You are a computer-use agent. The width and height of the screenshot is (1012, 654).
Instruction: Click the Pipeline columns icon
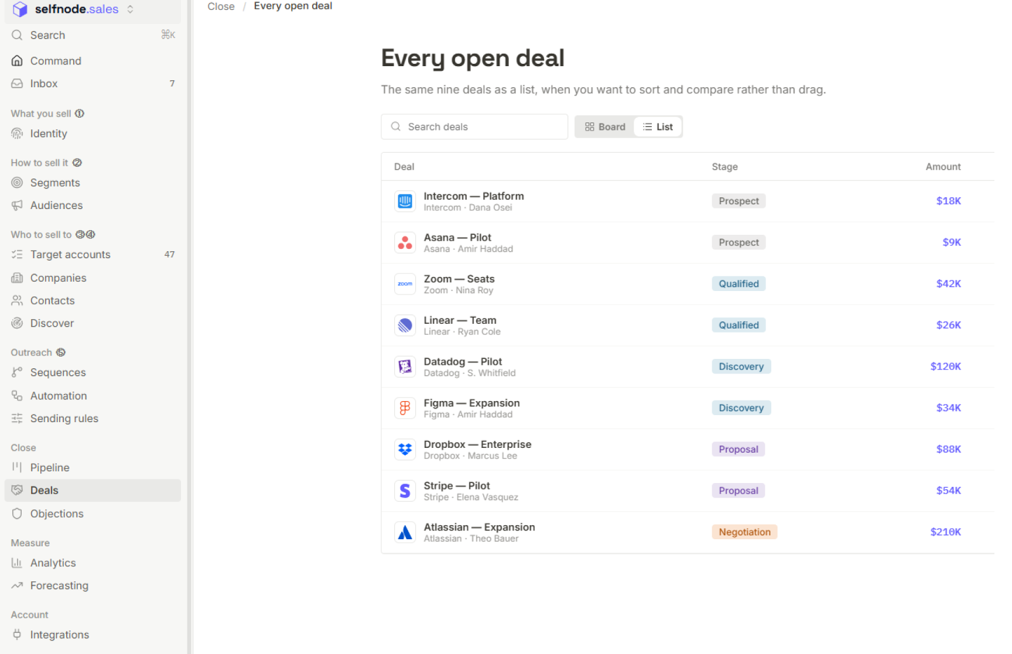(17, 467)
